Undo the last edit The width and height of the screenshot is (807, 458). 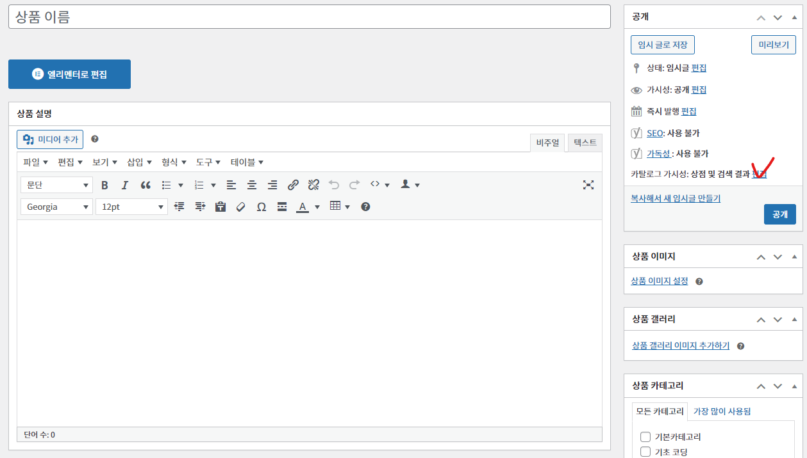[334, 186]
